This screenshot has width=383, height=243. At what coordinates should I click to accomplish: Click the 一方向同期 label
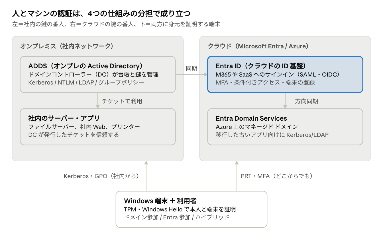point(304,101)
